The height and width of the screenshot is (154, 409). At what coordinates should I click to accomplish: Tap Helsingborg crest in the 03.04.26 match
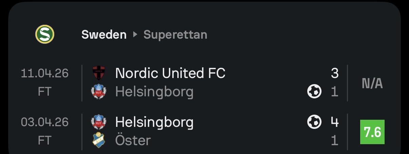click(x=99, y=122)
